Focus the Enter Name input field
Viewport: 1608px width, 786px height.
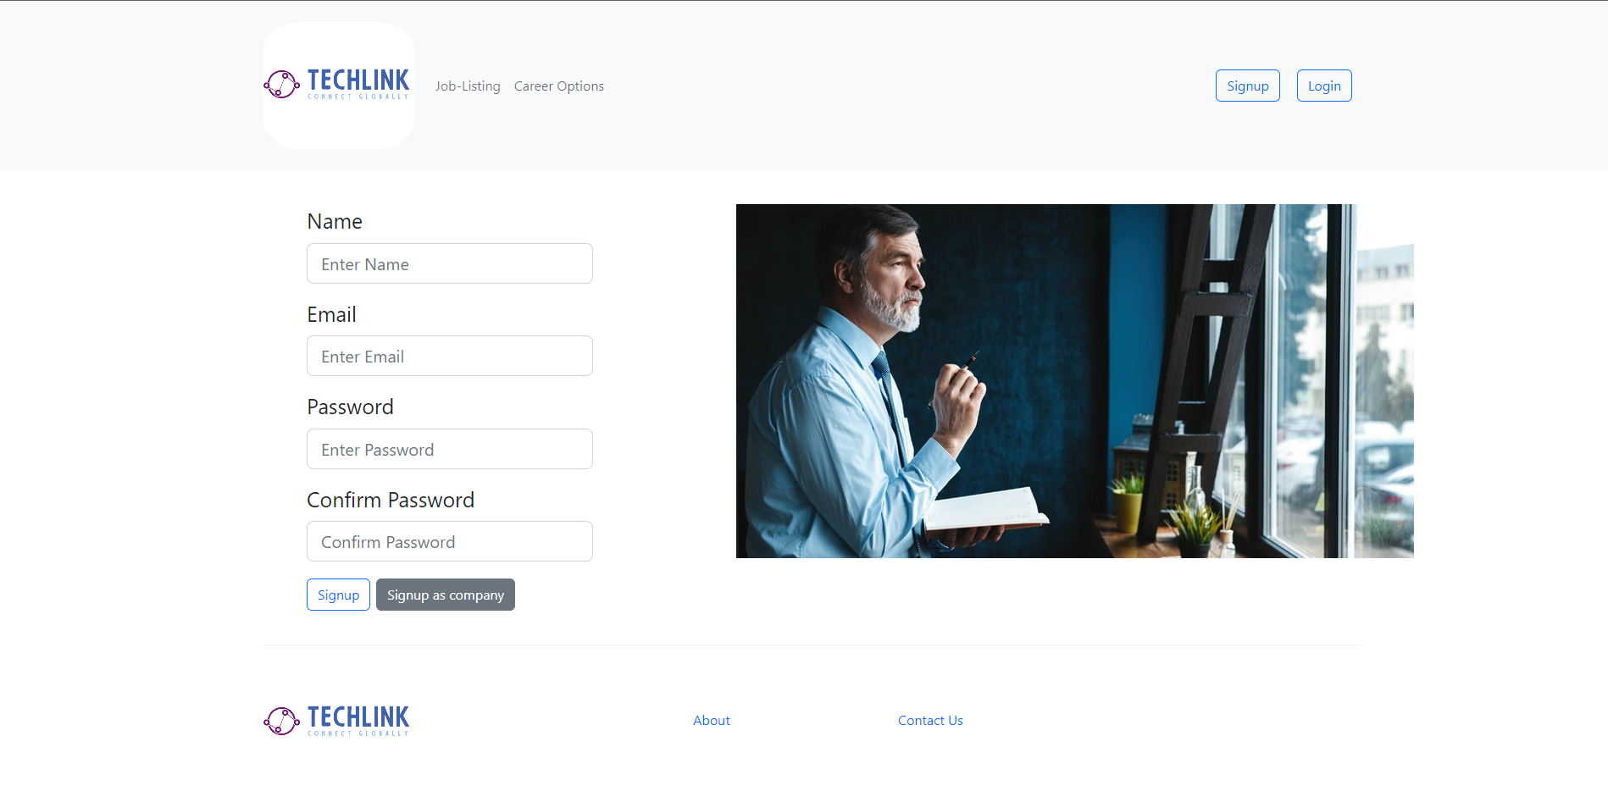pos(450,263)
